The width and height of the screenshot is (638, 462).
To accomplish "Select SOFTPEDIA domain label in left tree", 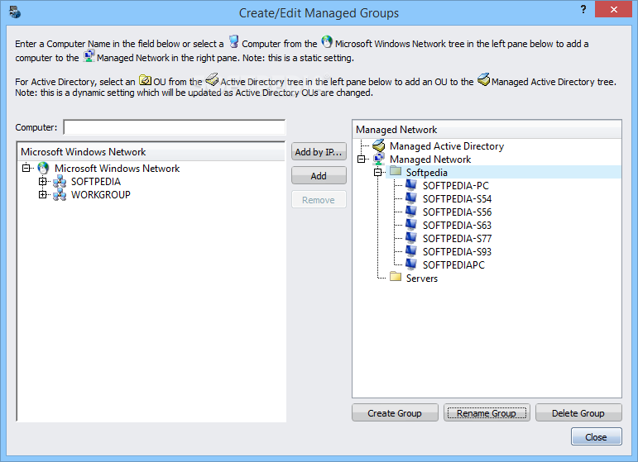I will coord(96,182).
